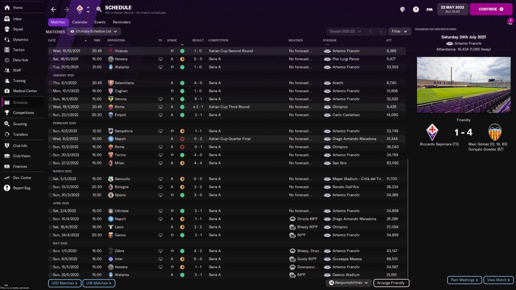Sort by the Date column header
The height and width of the screenshot is (290, 516).
pos(52,40)
